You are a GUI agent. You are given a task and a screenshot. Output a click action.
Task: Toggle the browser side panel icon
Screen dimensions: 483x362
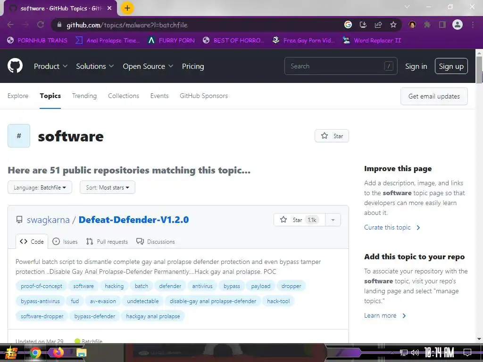pos(442,25)
